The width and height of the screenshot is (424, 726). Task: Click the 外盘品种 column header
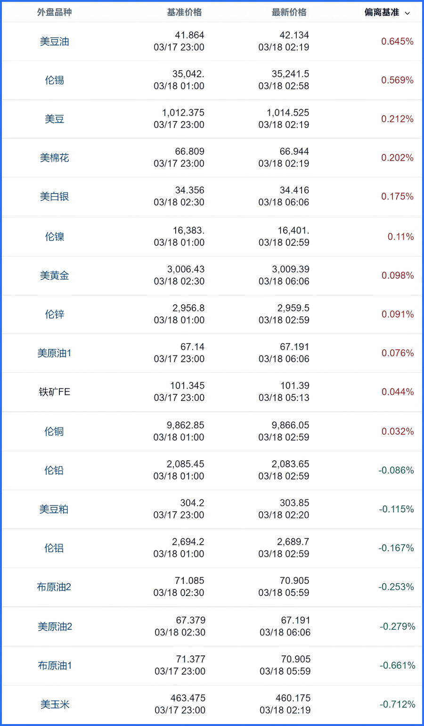pos(55,12)
